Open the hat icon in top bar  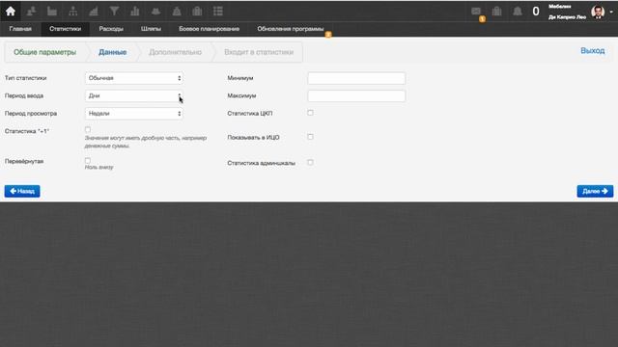point(155,12)
